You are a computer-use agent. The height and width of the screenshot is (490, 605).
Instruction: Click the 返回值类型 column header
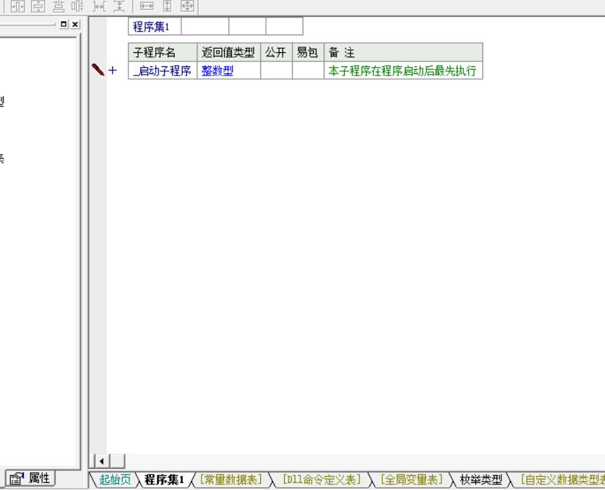(228, 52)
